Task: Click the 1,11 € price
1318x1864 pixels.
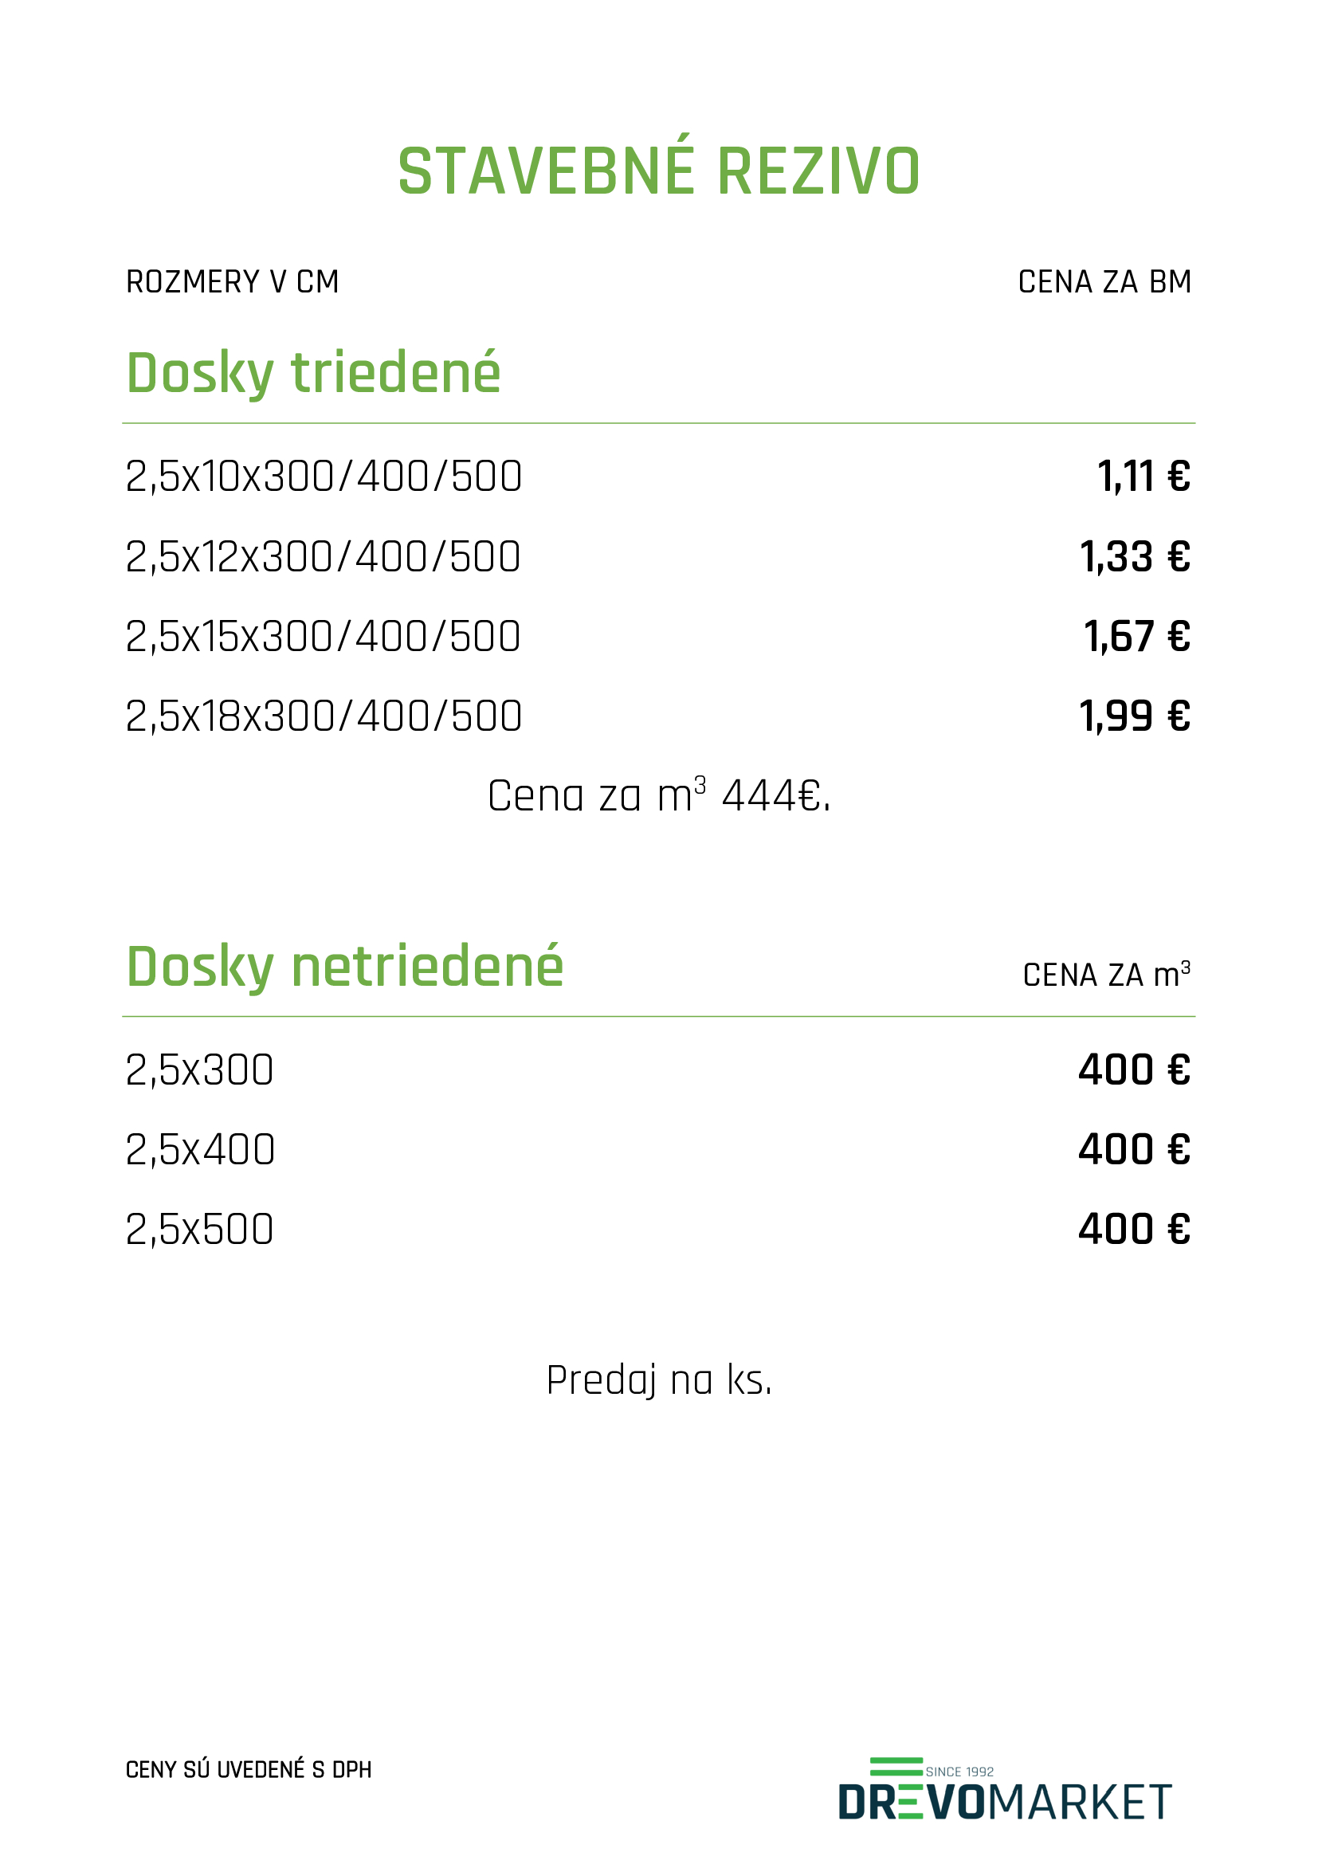Action: 1143,477
